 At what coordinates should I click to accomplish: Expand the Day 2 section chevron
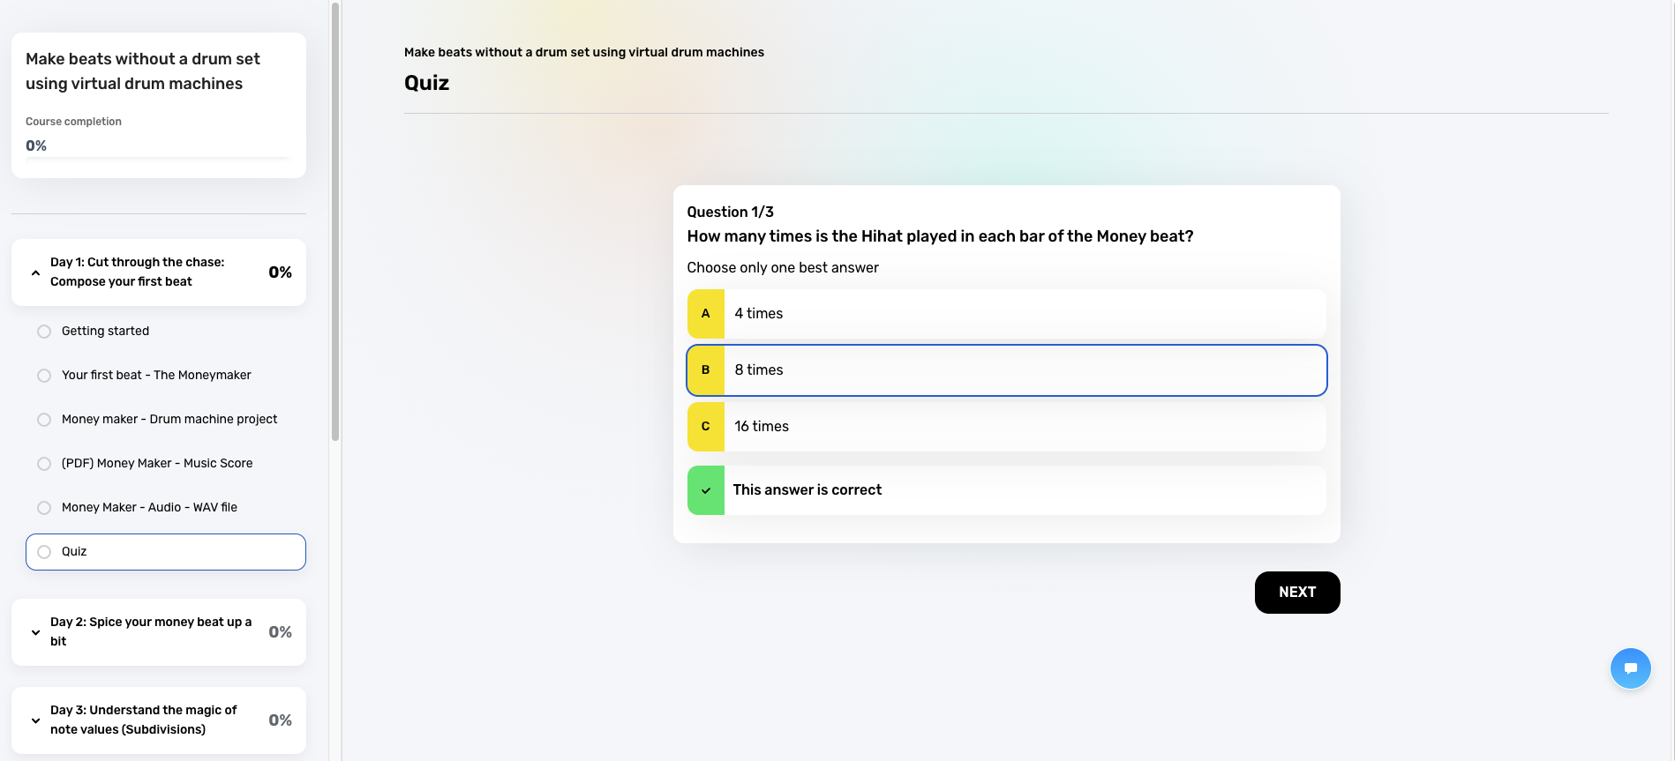click(x=35, y=632)
